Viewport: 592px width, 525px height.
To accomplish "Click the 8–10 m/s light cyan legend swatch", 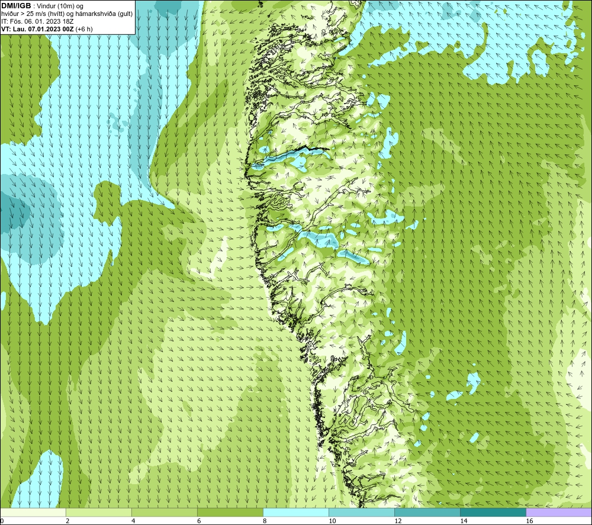I will [x=296, y=512].
